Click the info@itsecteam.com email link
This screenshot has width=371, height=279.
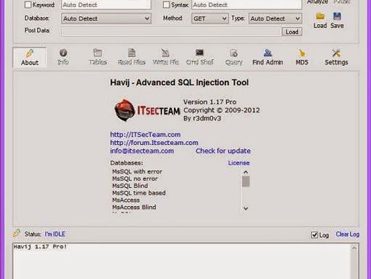click(142, 151)
